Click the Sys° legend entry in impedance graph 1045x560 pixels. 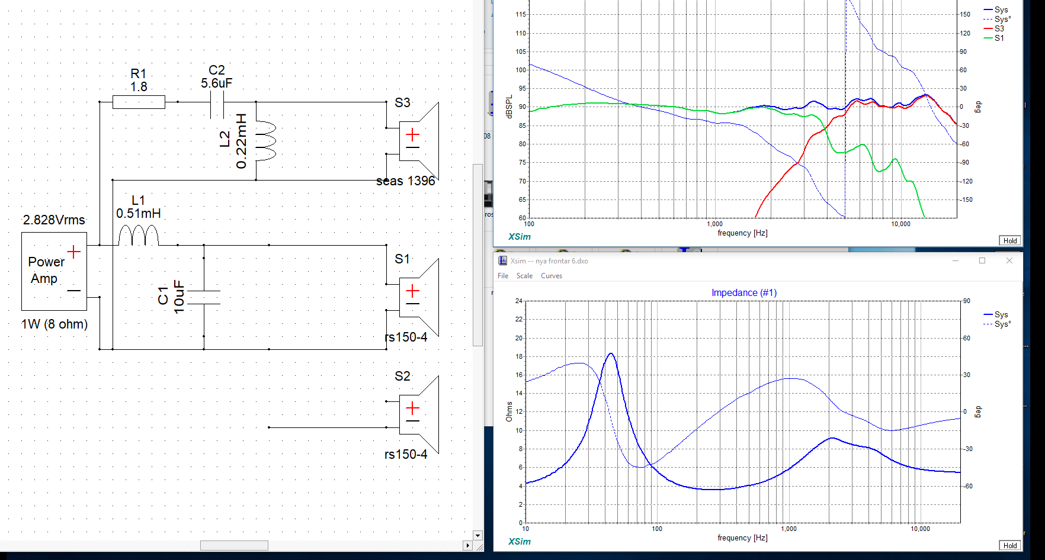pyautogui.click(x=997, y=324)
